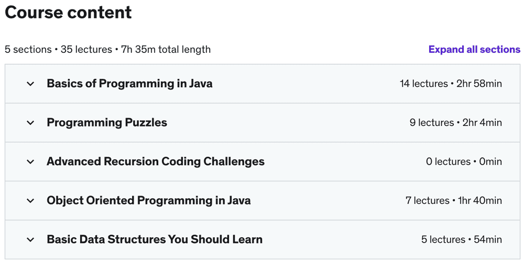Open chevron for Object Oriented Programming in Java
The width and height of the screenshot is (524, 264).
point(30,201)
